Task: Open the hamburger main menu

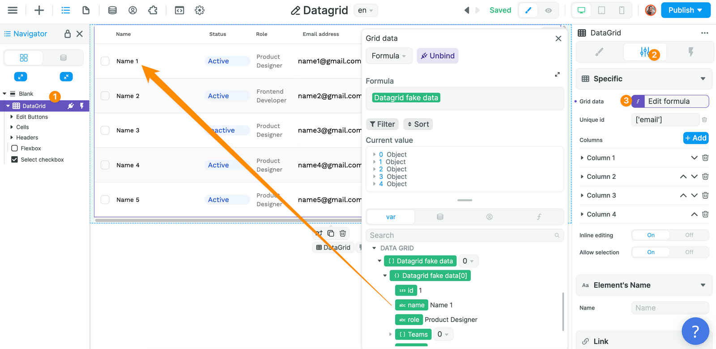Action: (x=13, y=10)
